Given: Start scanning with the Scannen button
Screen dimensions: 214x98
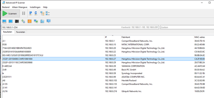Looking at the screenshot, I should [10, 13].
